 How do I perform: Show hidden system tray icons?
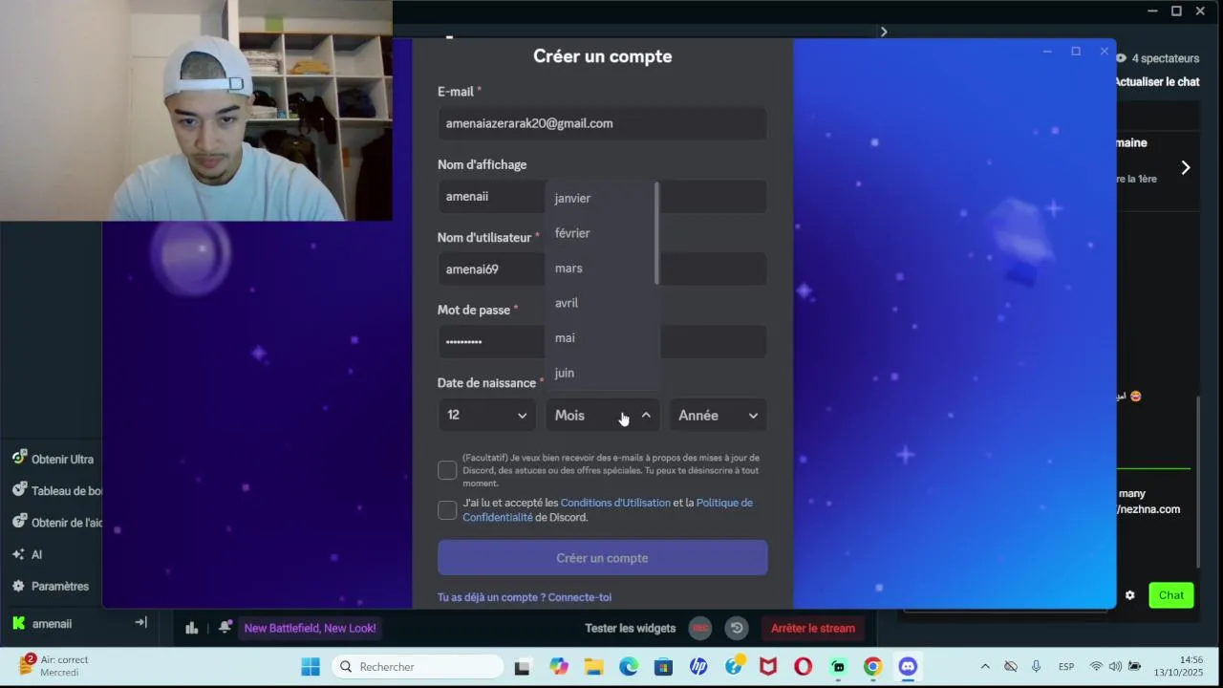pos(985,666)
